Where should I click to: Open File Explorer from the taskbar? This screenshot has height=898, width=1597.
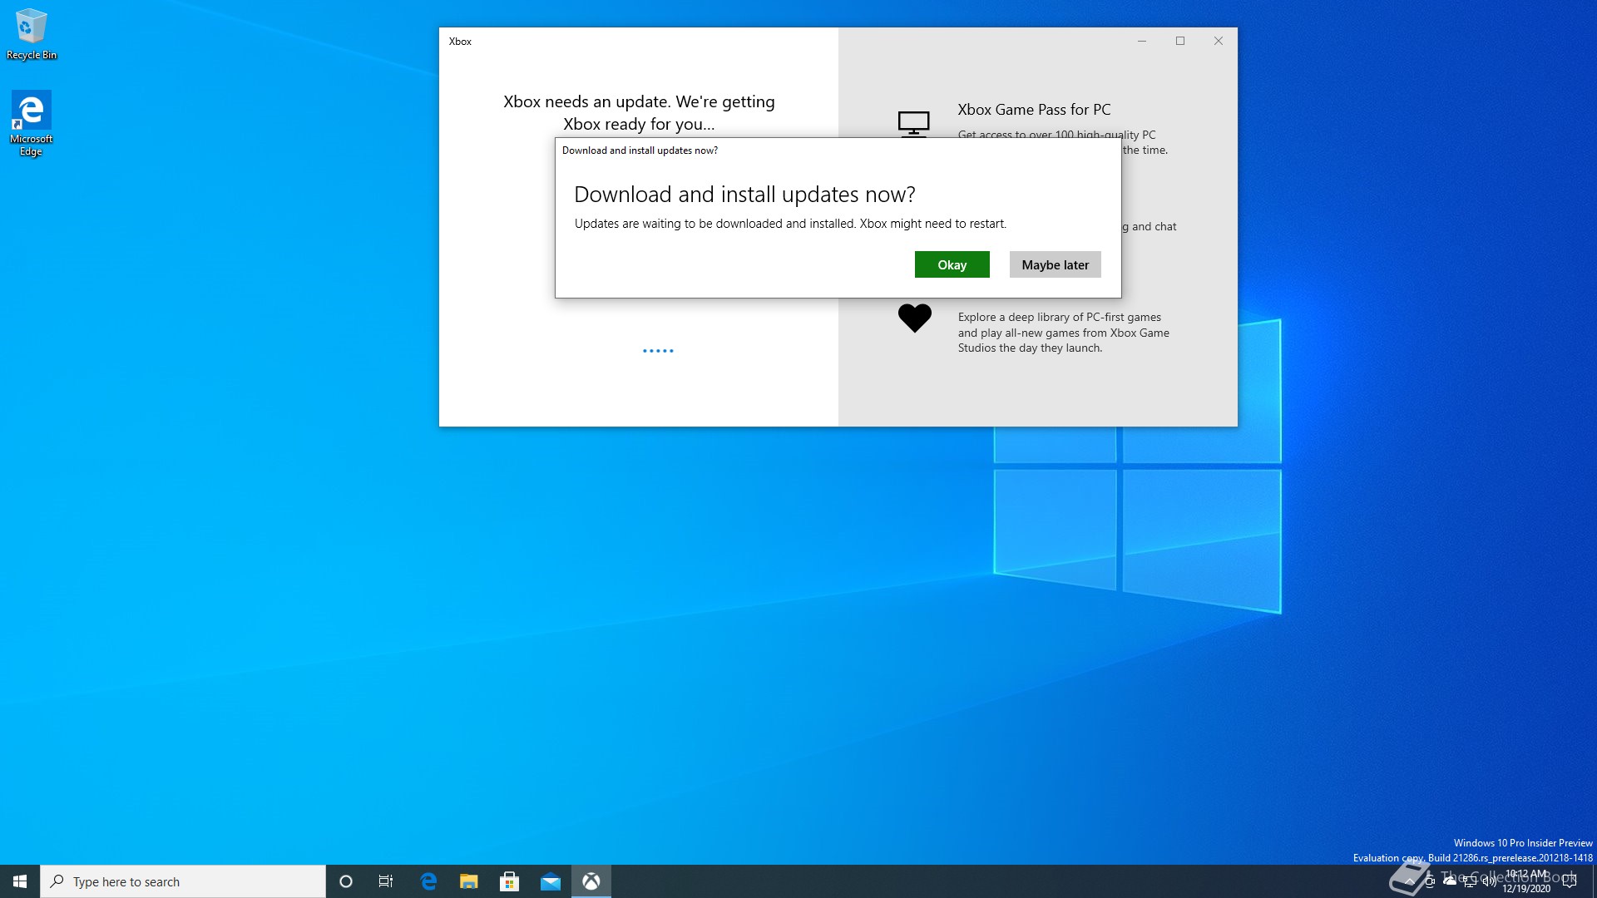tap(469, 881)
